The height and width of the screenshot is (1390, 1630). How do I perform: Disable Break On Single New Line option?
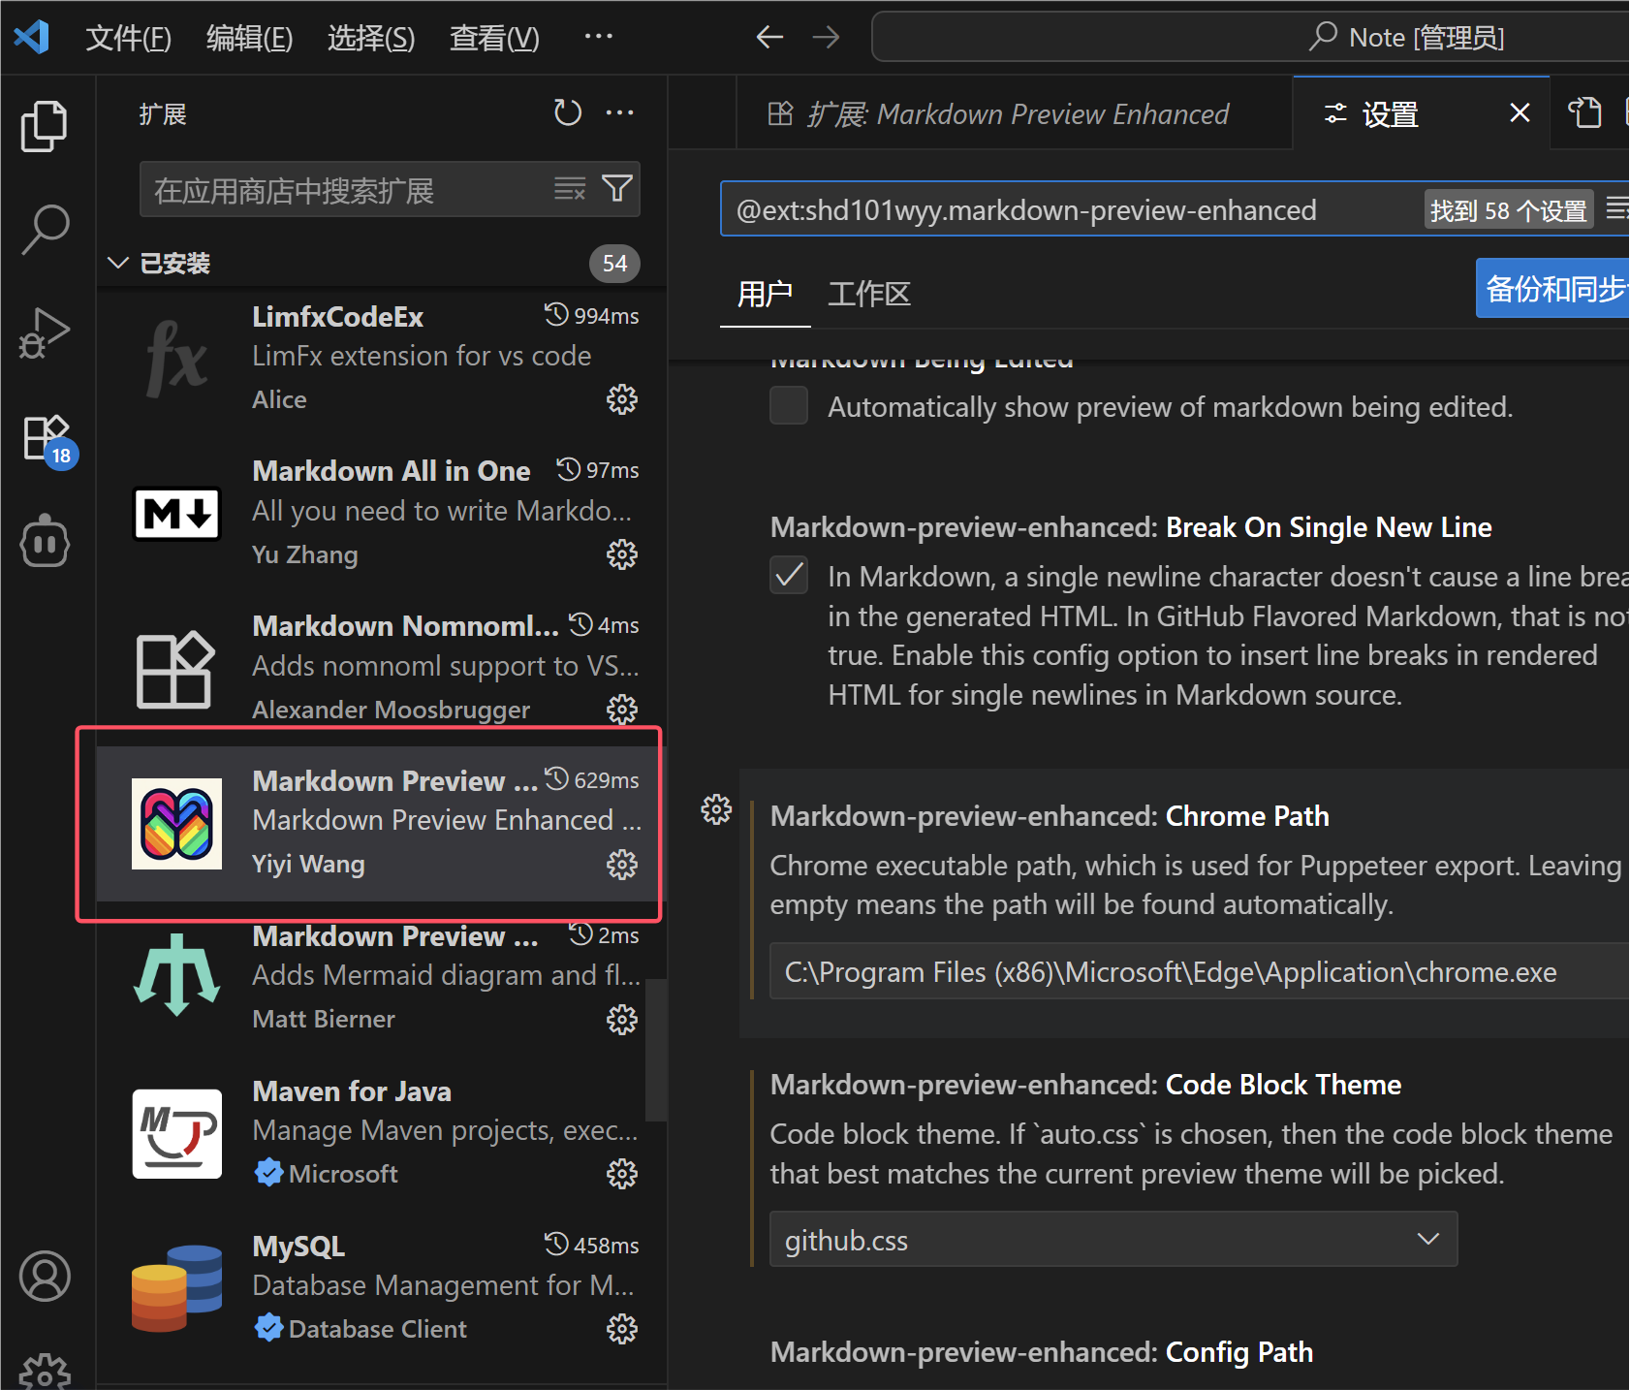pyautogui.click(x=789, y=575)
